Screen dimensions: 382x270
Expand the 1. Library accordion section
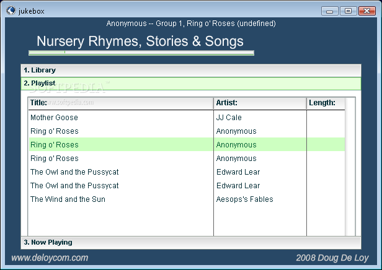tap(191, 71)
